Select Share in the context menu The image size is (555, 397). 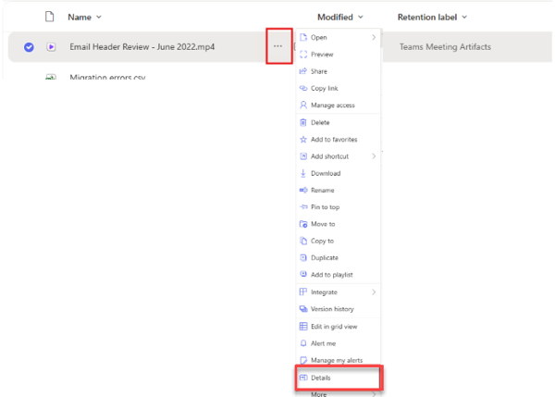tap(338, 71)
